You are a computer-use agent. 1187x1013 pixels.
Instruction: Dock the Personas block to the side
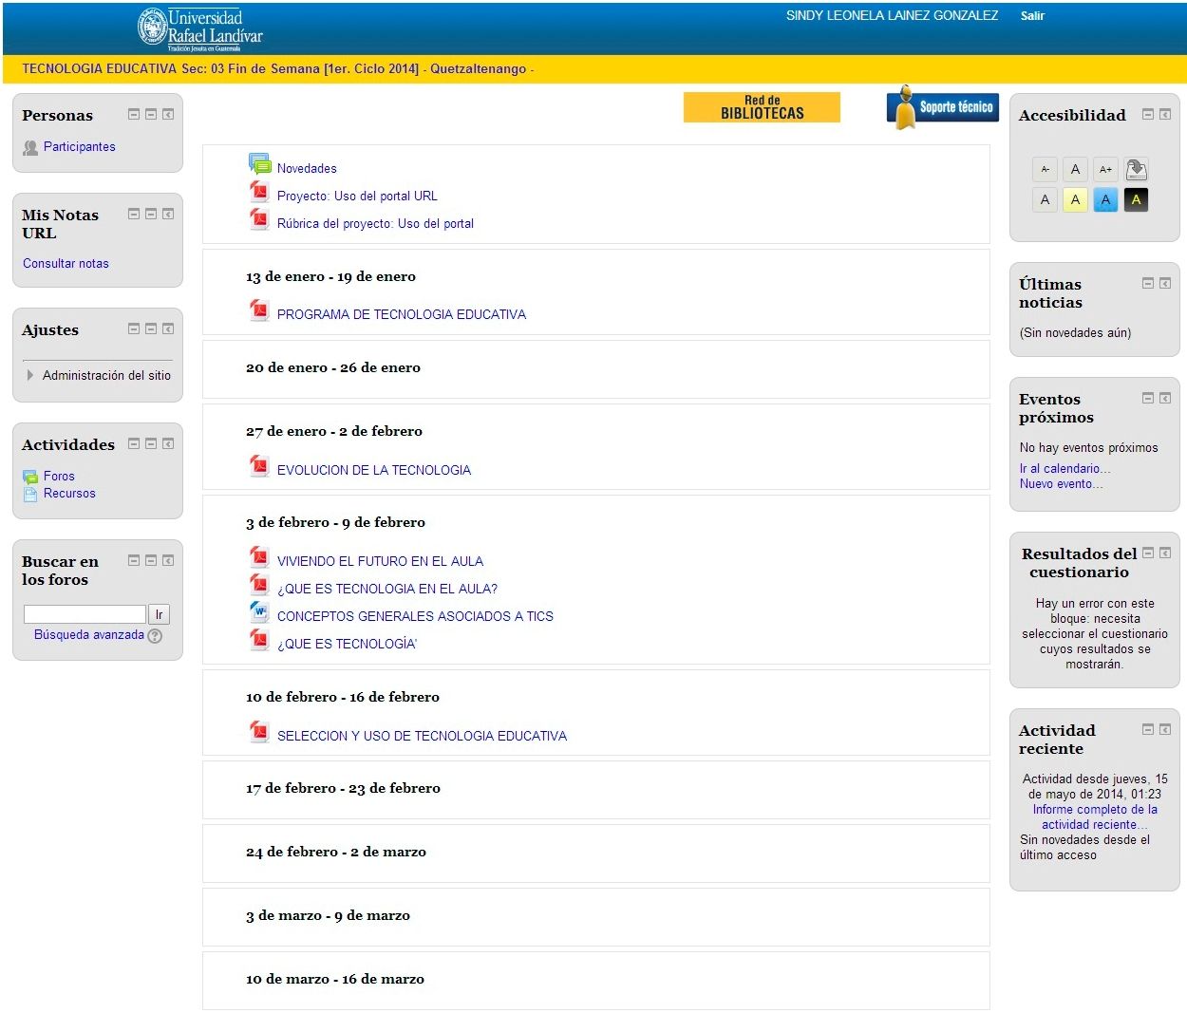168,115
